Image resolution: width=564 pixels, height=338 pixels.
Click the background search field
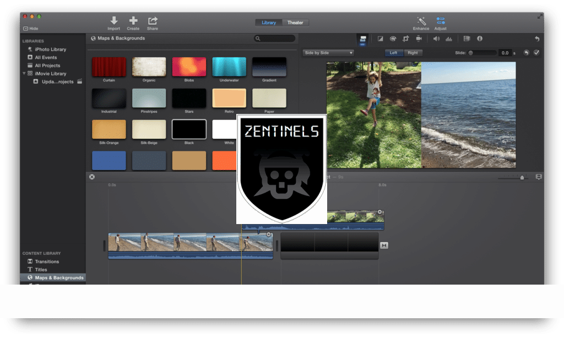click(275, 39)
